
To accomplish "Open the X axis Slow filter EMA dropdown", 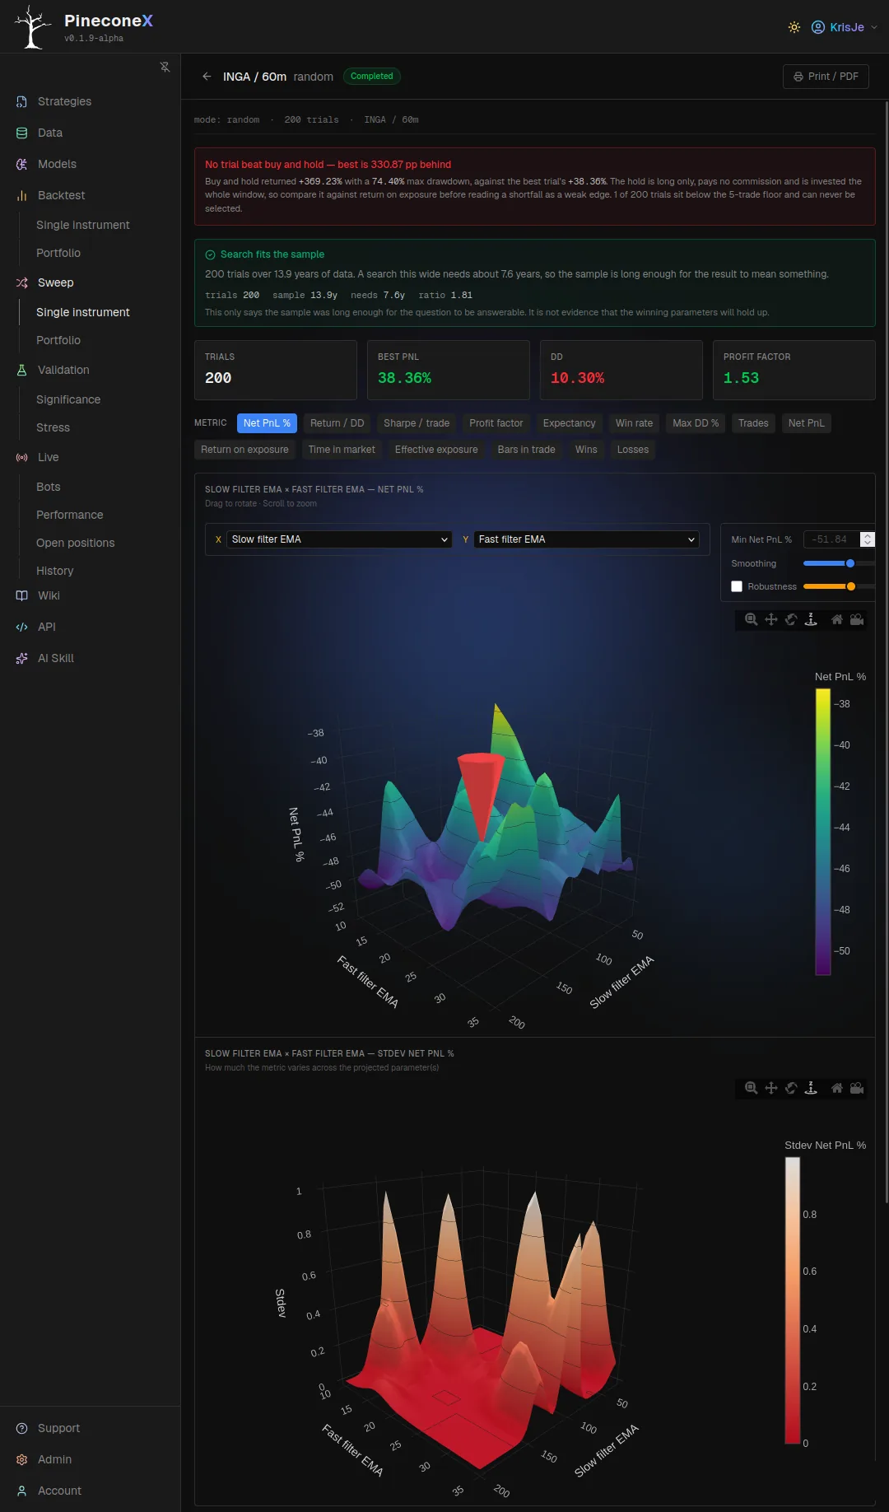I will 339,539.
